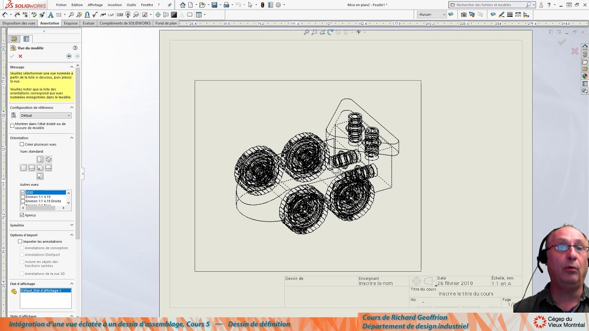Toggle the Aperçu checkbox
589x331 pixels.
(x=22, y=215)
